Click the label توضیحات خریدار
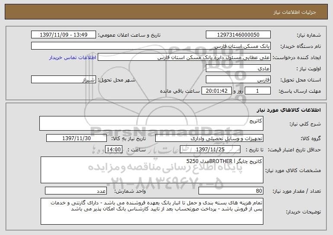Viewport: 333px width, 235px height. tap(304, 212)
